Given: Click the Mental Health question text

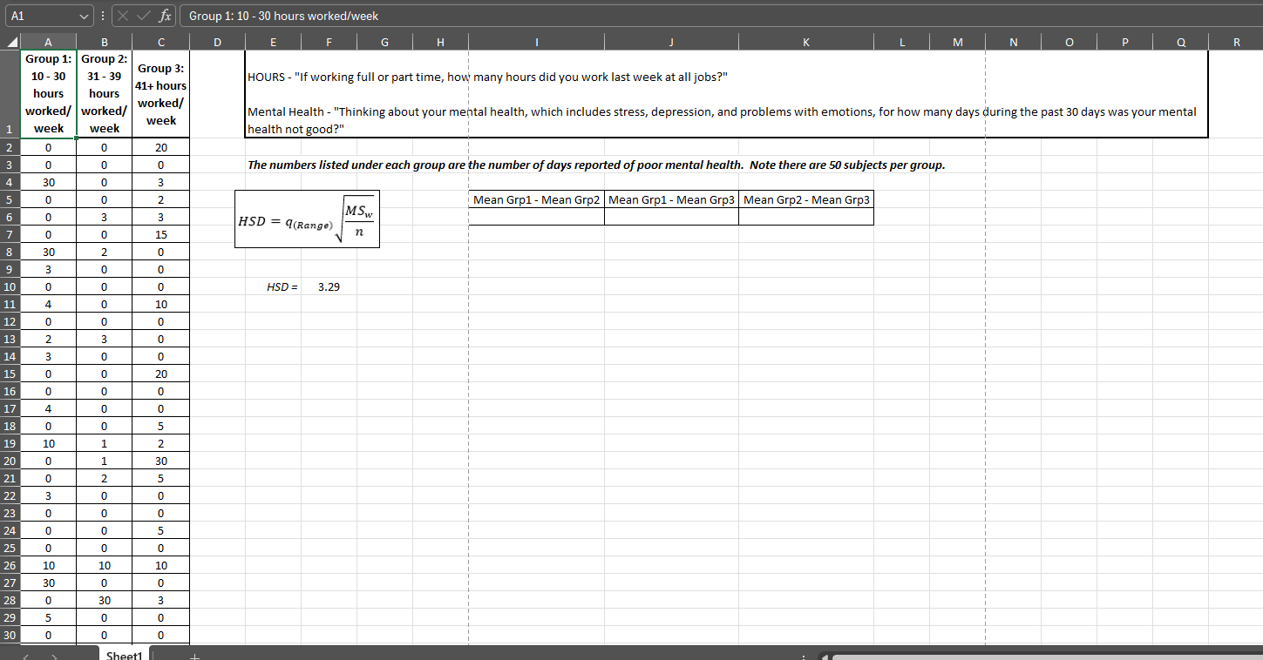Looking at the screenshot, I should tap(722, 120).
